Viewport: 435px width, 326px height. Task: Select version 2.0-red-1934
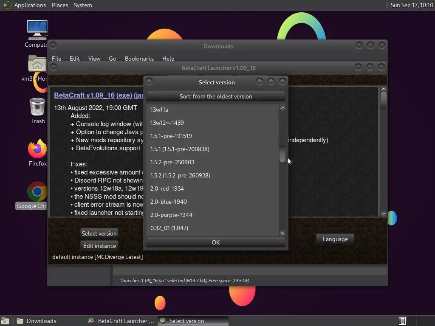pos(212,188)
